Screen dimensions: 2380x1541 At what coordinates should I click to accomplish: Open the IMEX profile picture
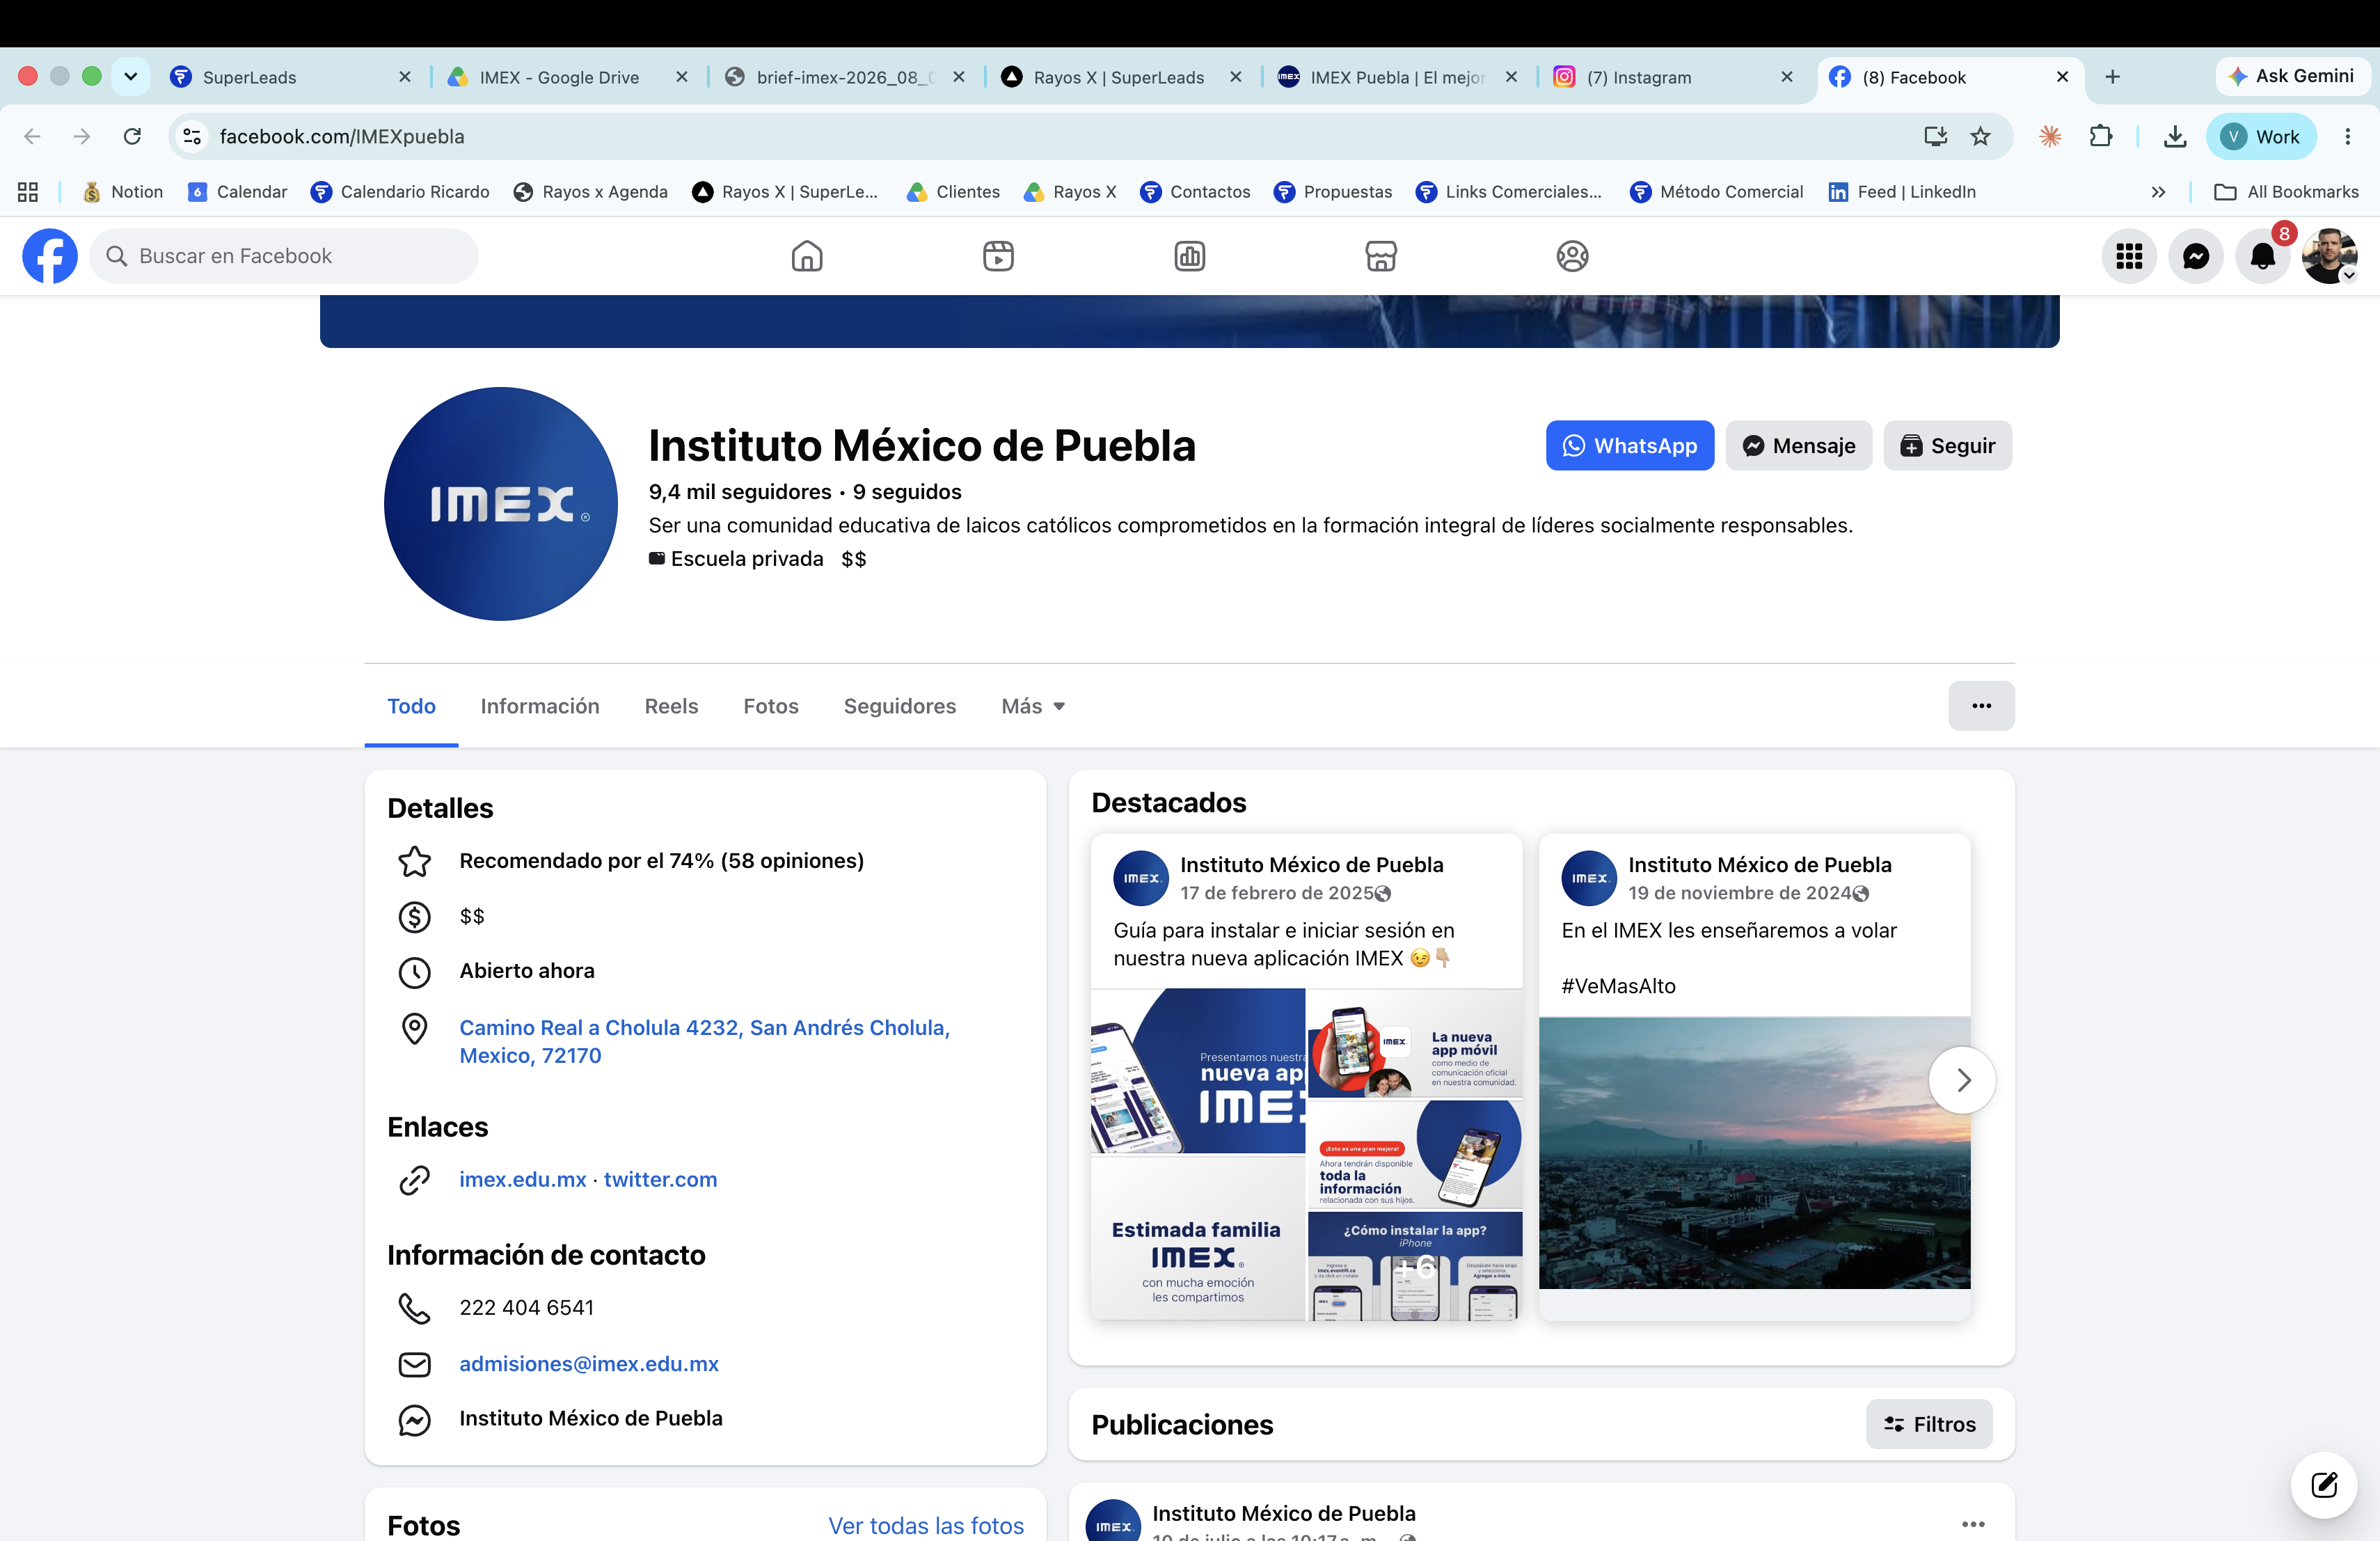pos(501,504)
